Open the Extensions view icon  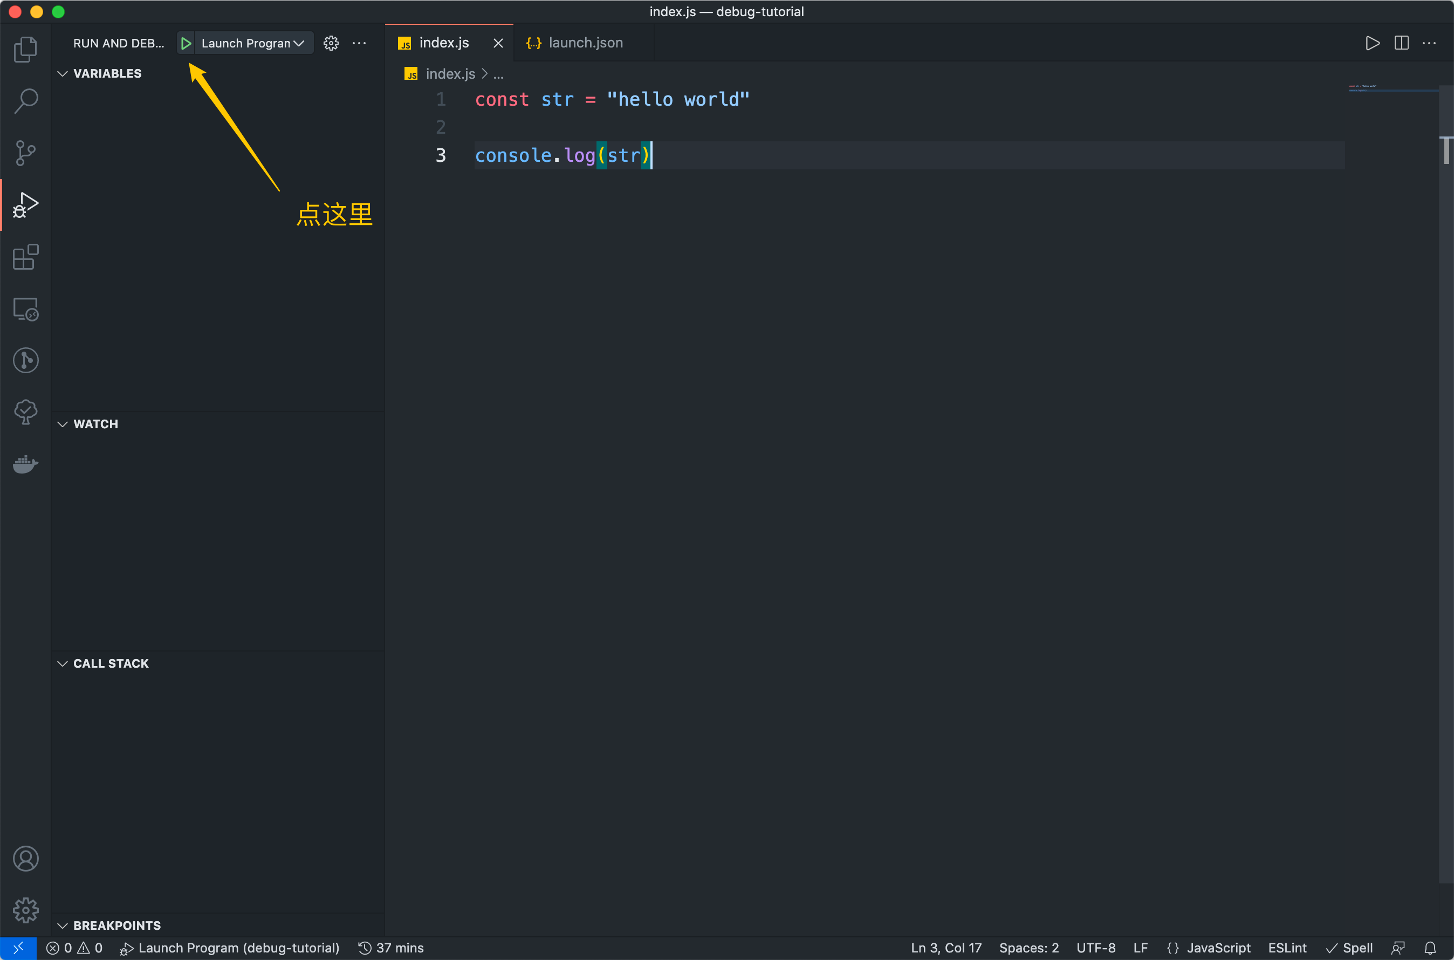pos(25,257)
